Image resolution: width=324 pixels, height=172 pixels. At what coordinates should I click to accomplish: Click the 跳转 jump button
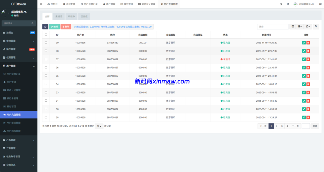pos(315,126)
